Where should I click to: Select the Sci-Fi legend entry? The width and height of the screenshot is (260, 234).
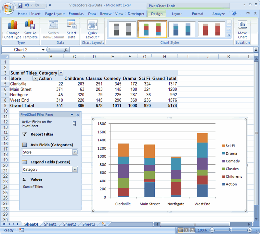(x=228, y=146)
